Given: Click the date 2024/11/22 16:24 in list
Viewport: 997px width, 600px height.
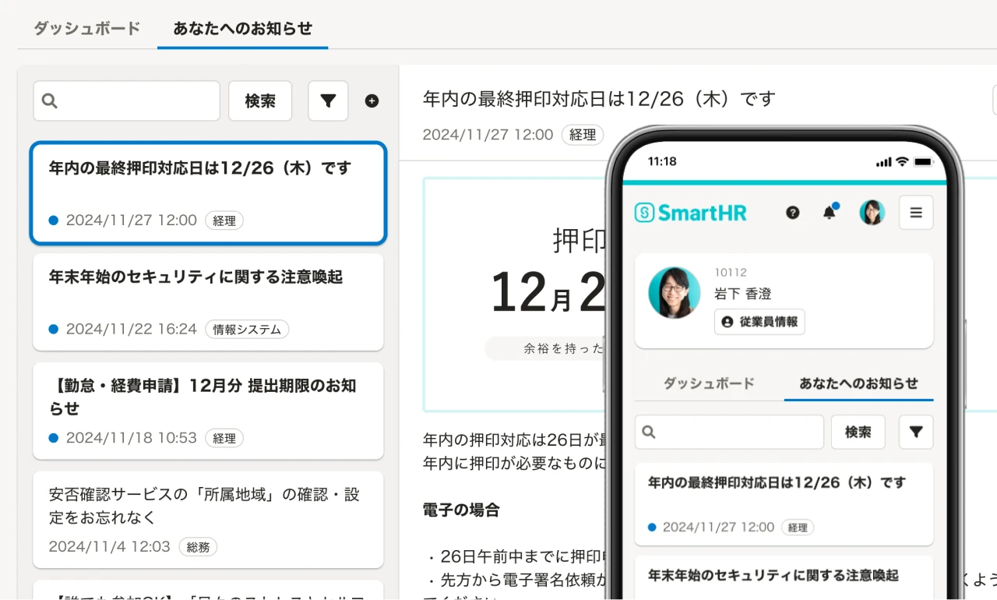Looking at the screenshot, I should click(132, 329).
